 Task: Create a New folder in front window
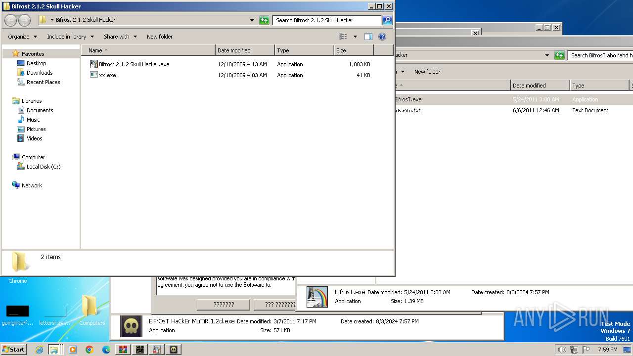[x=160, y=37]
